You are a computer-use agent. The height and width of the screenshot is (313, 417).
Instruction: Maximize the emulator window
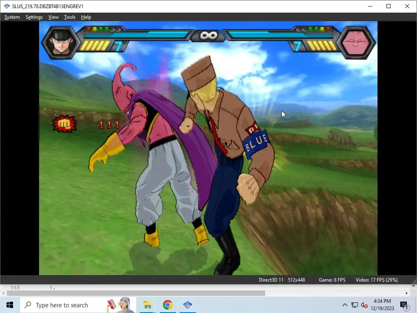click(388, 6)
